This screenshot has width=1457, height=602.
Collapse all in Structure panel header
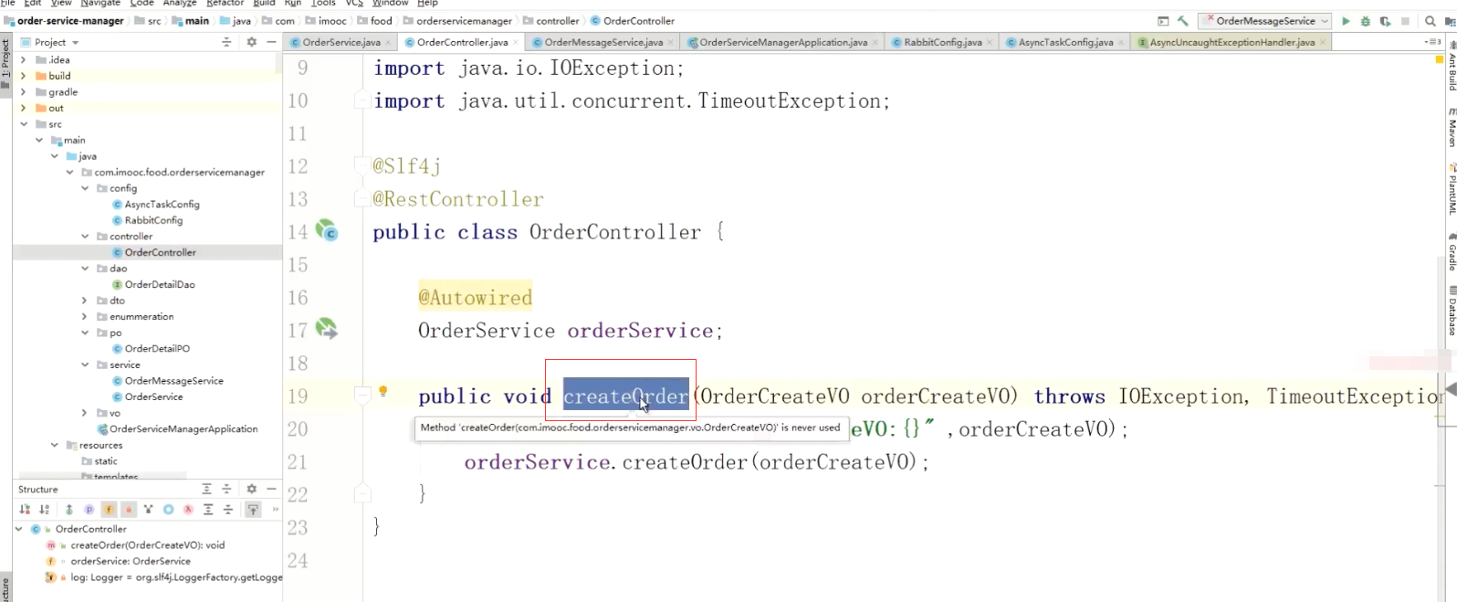point(226,489)
